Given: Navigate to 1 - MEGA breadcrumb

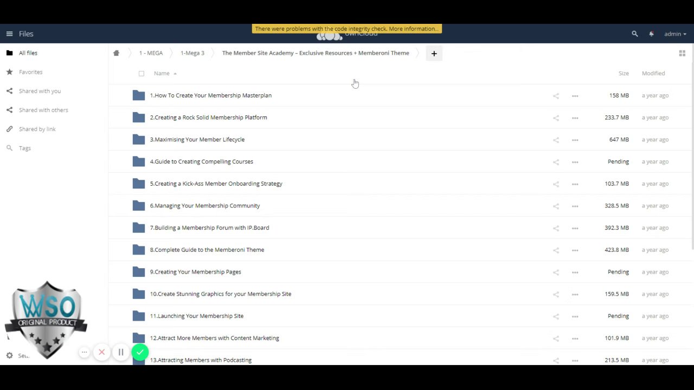Looking at the screenshot, I should (x=151, y=53).
